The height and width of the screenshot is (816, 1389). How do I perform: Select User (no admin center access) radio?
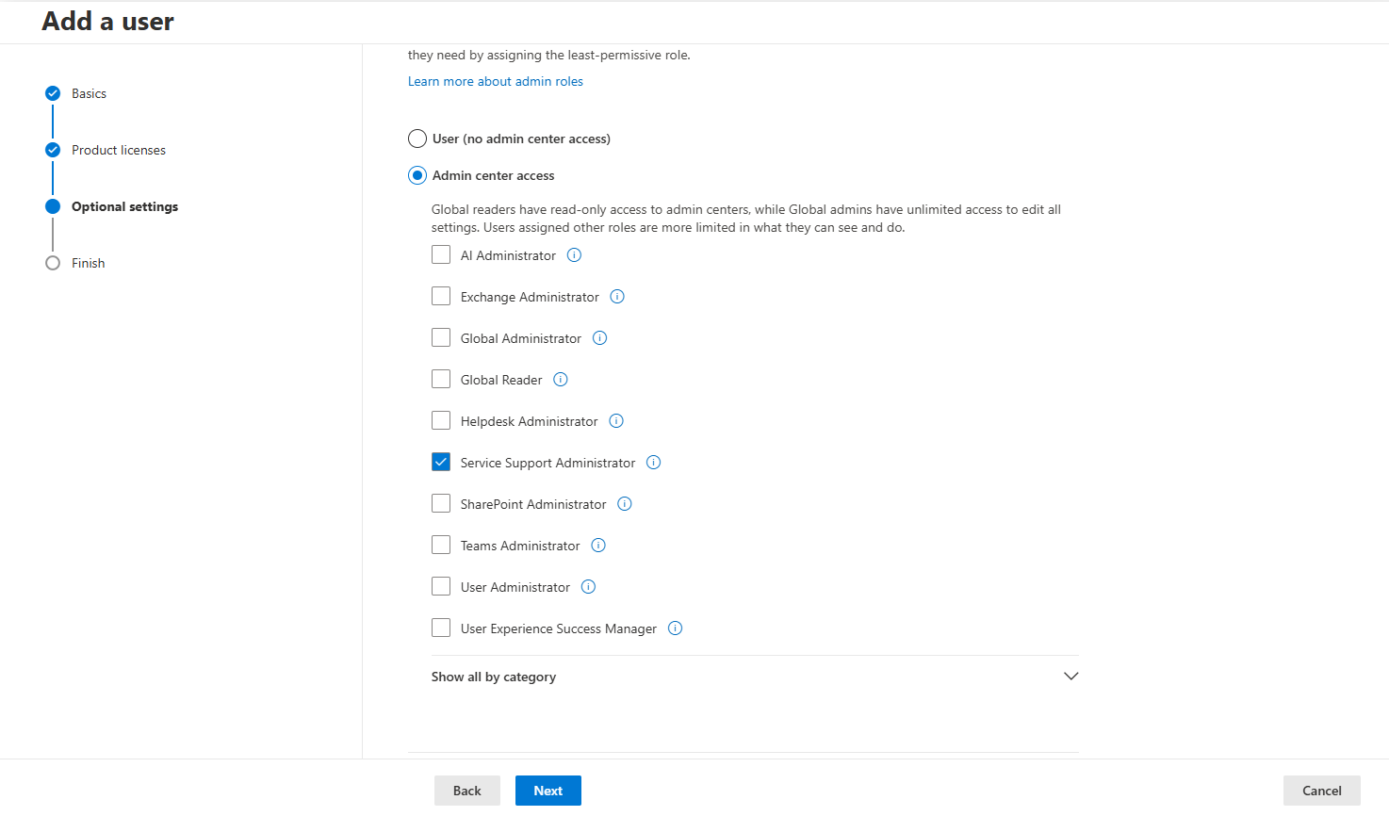417,139
